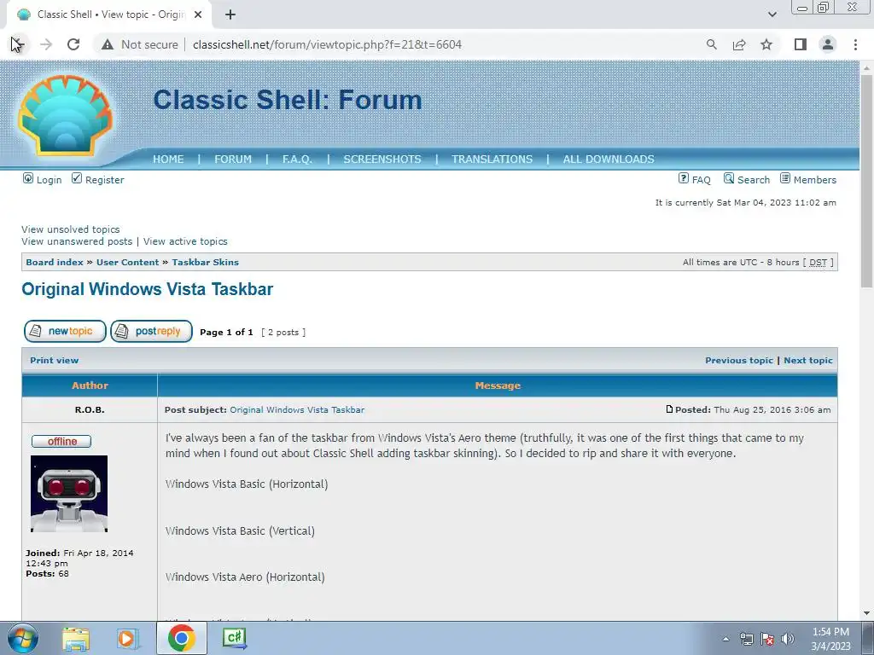
Task: Open the HOME navigation item
Action: point(168,159)
